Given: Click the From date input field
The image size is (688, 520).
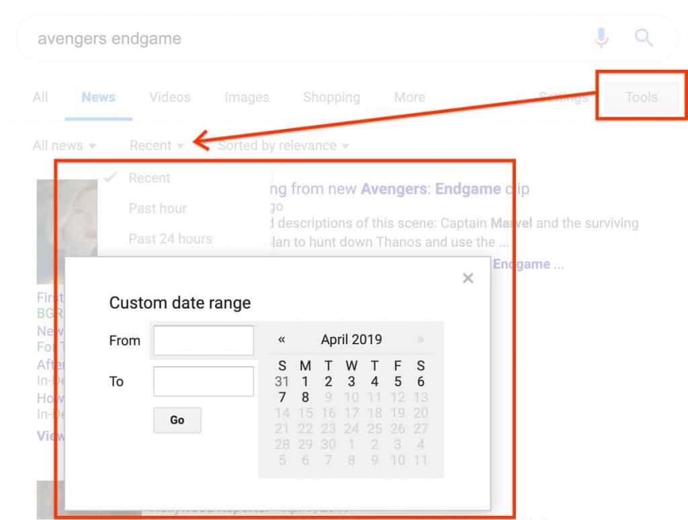Looking at the screenshot, I should [x=204, y=341].
